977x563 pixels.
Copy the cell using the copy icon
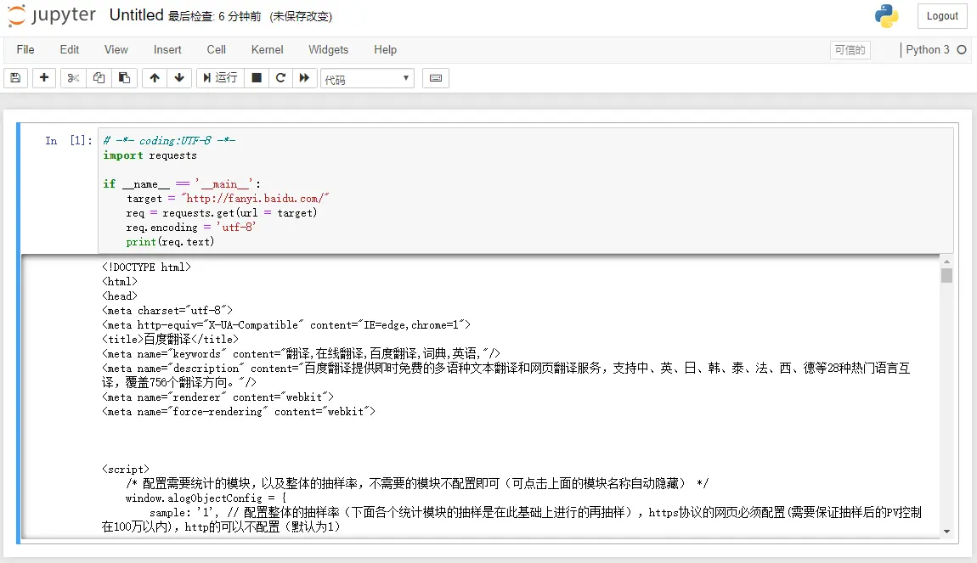click(98, 77)
